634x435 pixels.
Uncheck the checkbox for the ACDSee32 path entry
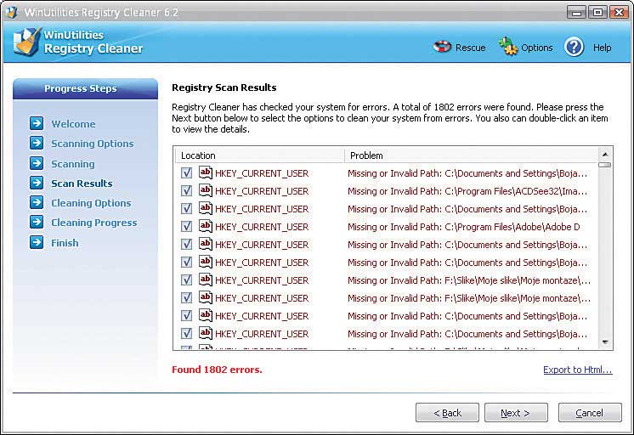tap(186, 191)
